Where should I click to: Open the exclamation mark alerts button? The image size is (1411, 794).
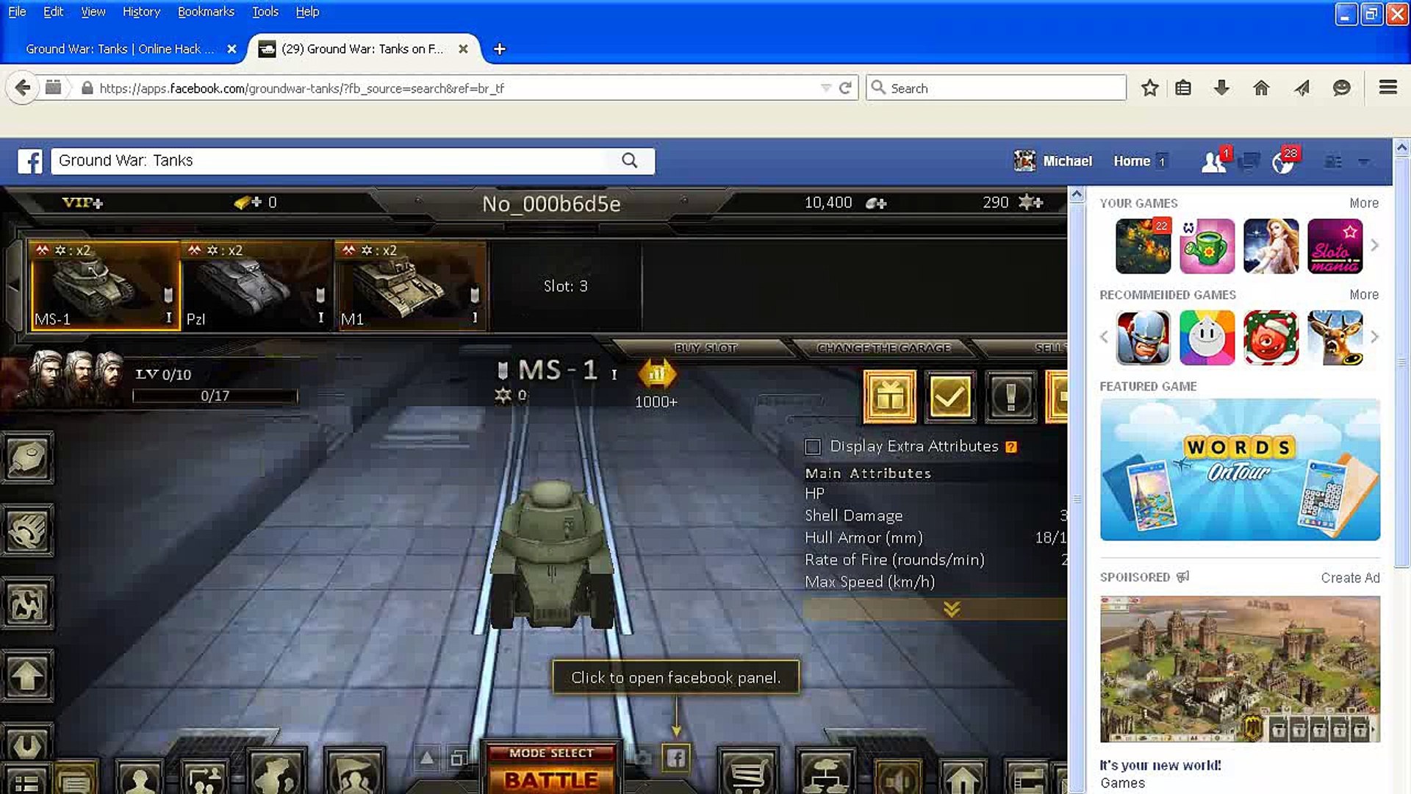[1011, 397]
